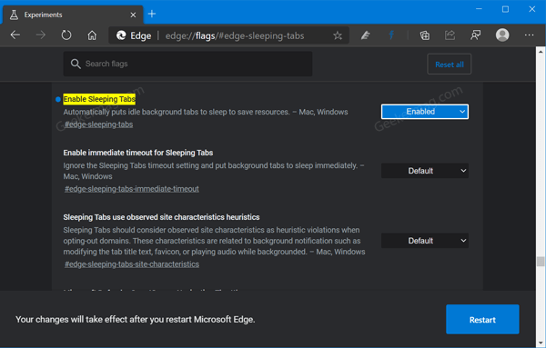Viewport: 546px width, 348px height.
Task: Open a new tab with the plus button
Action: (x=152, y=14)
